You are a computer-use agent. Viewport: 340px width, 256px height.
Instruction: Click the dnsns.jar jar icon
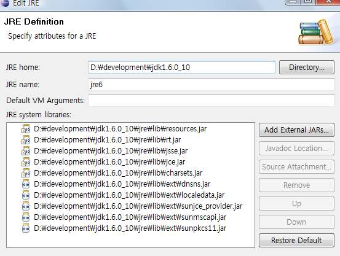click(26, 184)
